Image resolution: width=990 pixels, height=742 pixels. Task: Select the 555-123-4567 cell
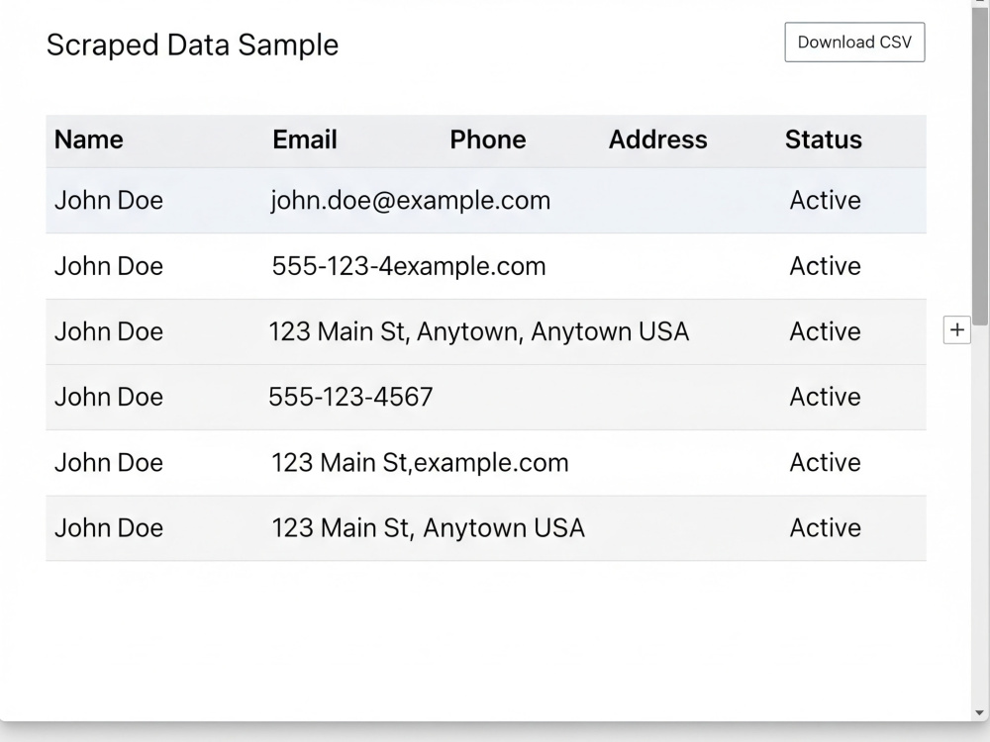coord(350,397)
